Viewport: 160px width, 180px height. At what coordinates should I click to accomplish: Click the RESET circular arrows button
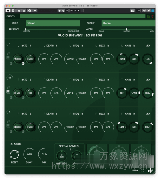click(x=14, y=154)
